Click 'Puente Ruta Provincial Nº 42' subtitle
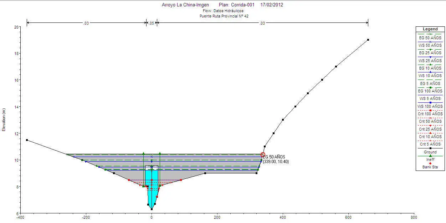This screenshot has width=446, height=223. point(224,16)
